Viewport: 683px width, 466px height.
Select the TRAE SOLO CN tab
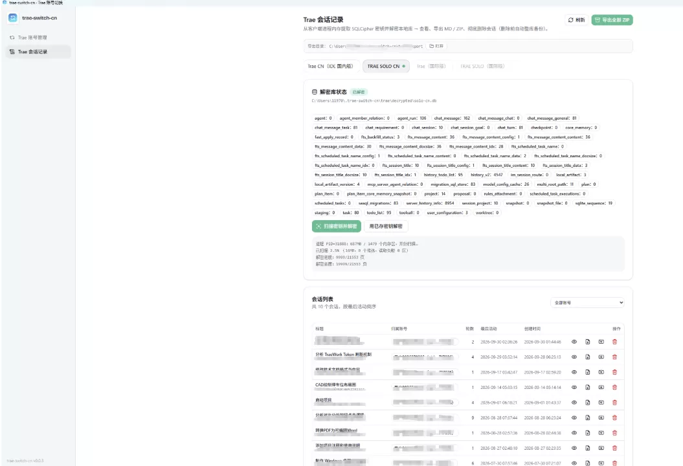point(386,66)
